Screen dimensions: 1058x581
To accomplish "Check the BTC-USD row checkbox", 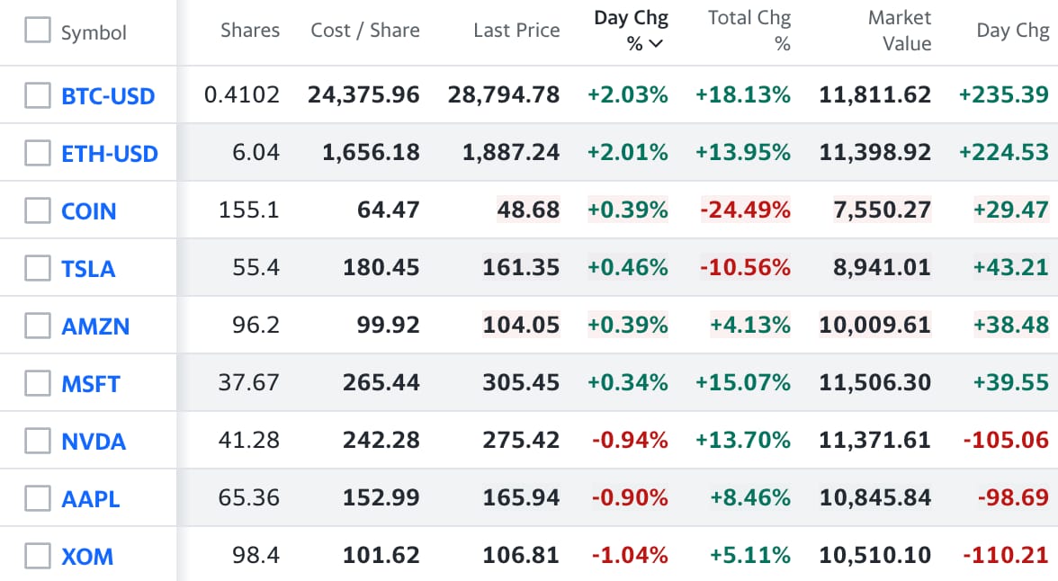I will click(38, 95).
